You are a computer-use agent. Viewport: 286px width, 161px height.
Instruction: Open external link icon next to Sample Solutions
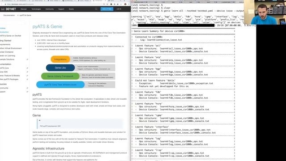pos(27,59)
